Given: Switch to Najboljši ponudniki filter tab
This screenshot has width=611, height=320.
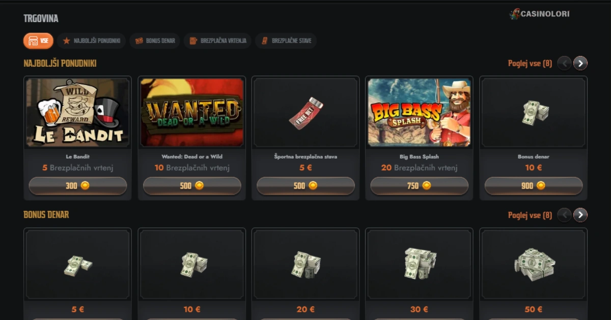Looking at the screenshot, I should click(92, 41).
